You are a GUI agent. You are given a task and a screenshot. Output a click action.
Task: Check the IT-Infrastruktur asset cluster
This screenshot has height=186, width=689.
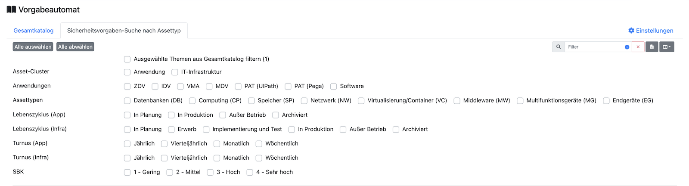175,72
